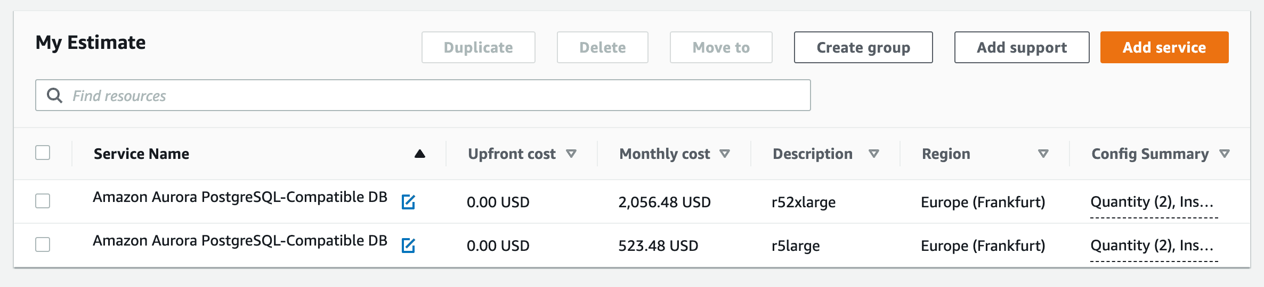Screen dimensions: 1264x287
Task: Click the Add support button
Action: click(x=1022, y=47)
